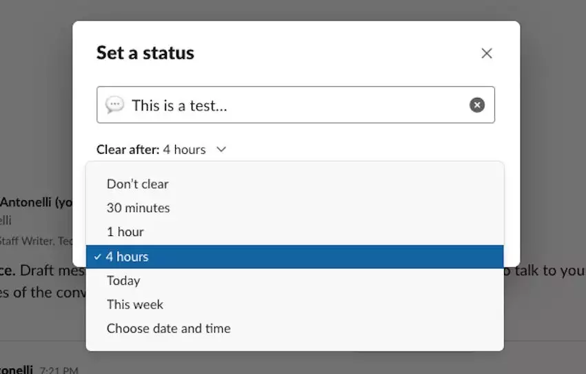The width and height of the screenshot is (586, 374).
Task: Collapse the Clear after chevron arrow
Action: click(221, 149)
